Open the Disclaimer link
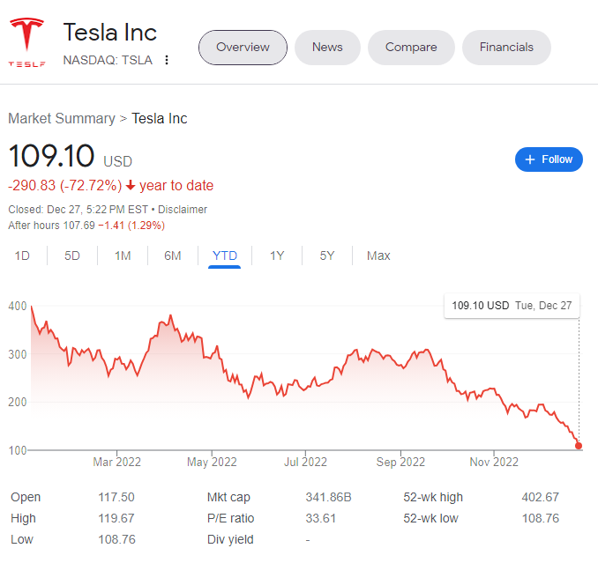This screenshot has height=563, width=598. click(x=183, y=210)
